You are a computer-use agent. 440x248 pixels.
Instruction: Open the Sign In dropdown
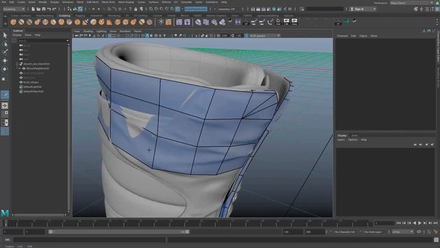point(363,9)
